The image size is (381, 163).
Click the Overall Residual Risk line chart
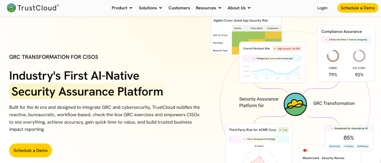(272, 71)
